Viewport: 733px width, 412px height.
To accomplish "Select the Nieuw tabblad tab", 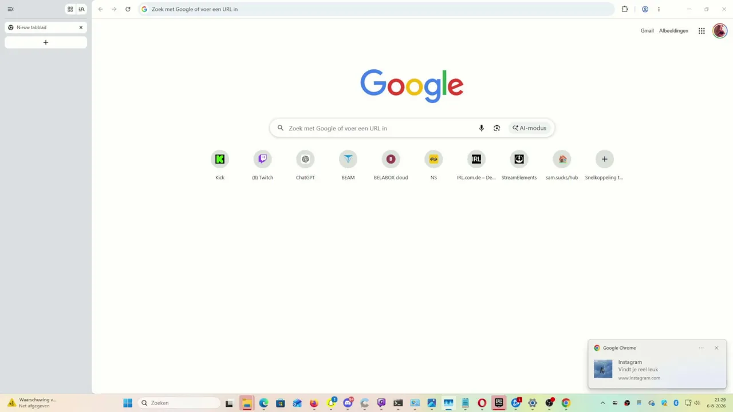I will pyautogui.click(x=46, y=27).
